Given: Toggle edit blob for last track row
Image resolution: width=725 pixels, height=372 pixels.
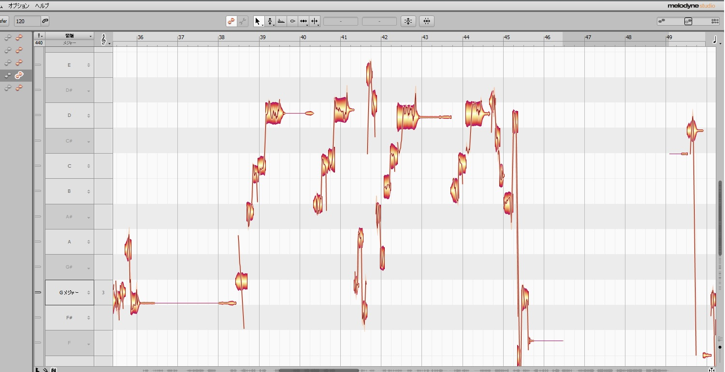Looking at the screenshot, I should [x=19, y=88].
